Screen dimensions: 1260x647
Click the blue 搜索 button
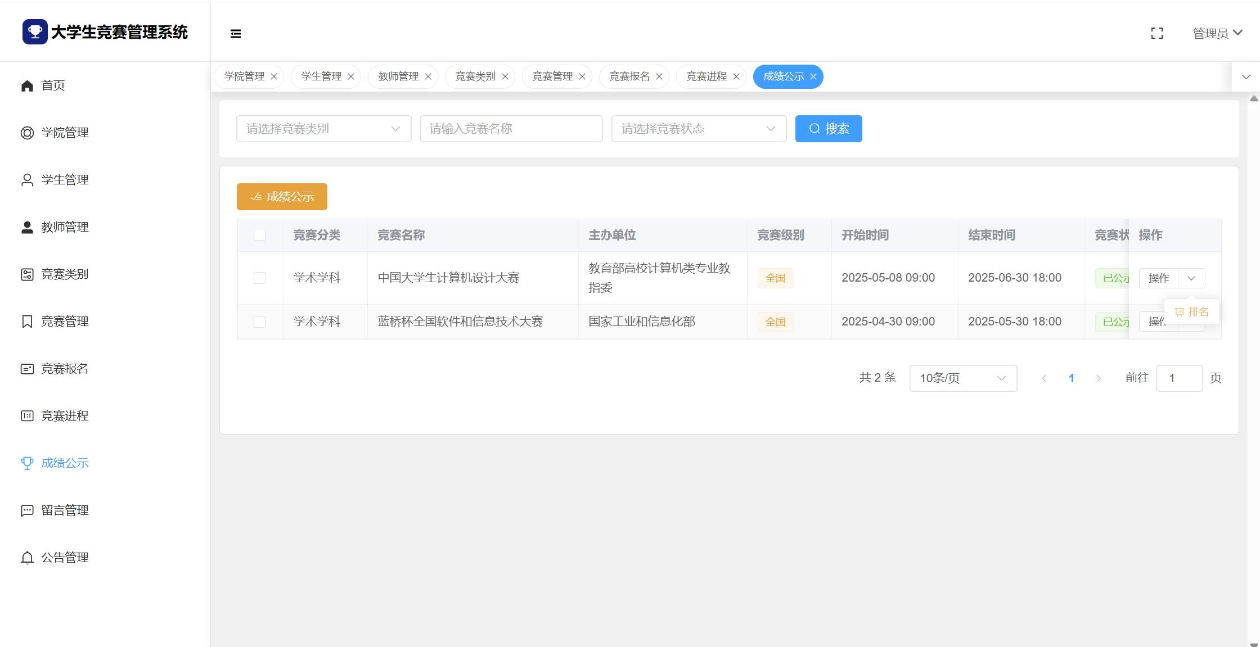coord(828,129)
